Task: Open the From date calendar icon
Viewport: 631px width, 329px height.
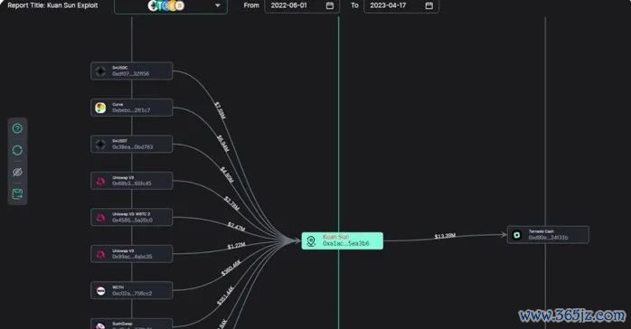Action: click(x=330, y=5)
